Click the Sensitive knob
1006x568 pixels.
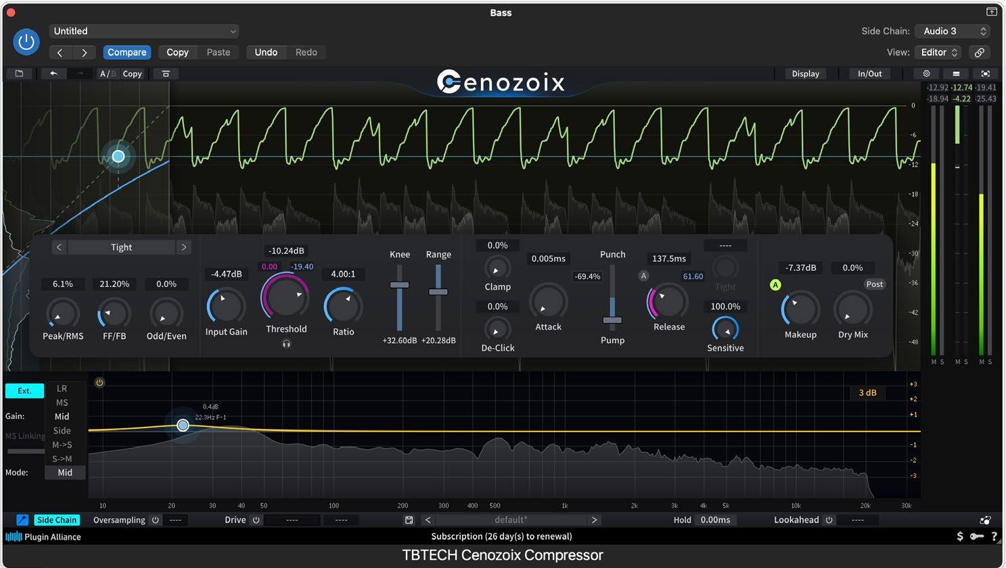pos(725,329)
